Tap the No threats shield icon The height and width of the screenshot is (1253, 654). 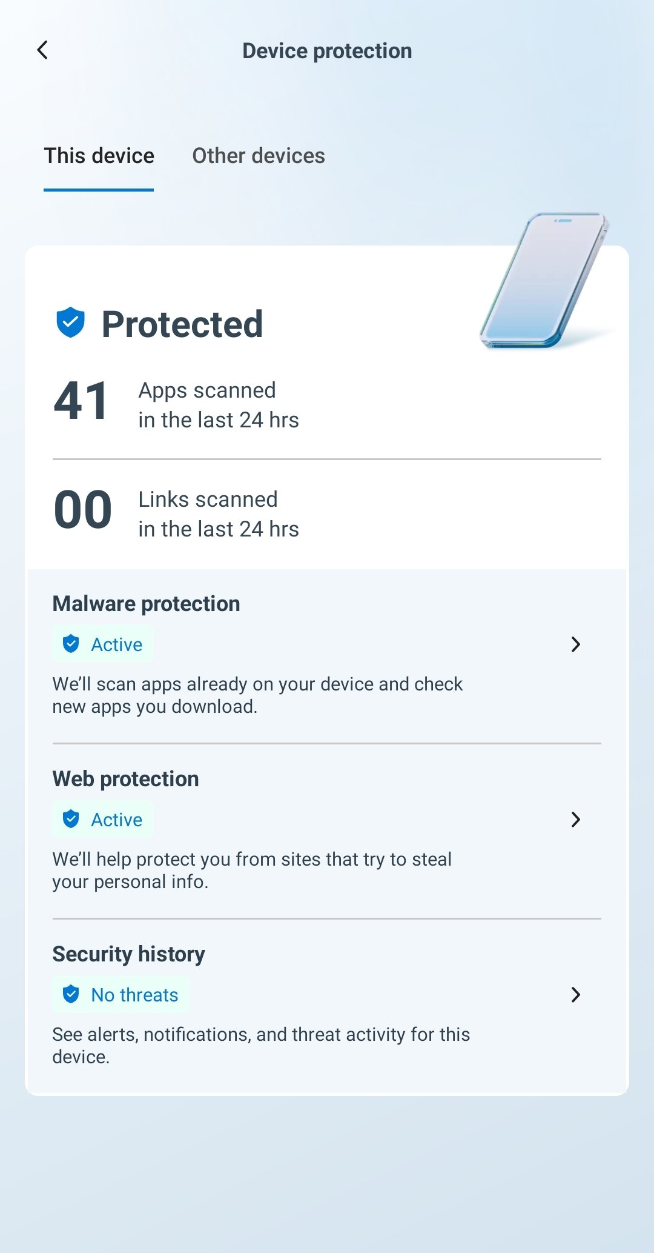pyautogui.click(x=71, y=994)
